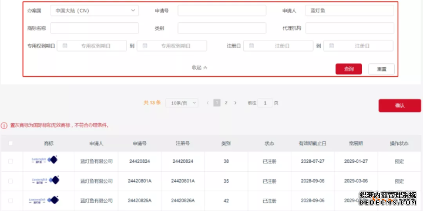Click extension date 2029-01-27 cell

(x=356, y=162)
